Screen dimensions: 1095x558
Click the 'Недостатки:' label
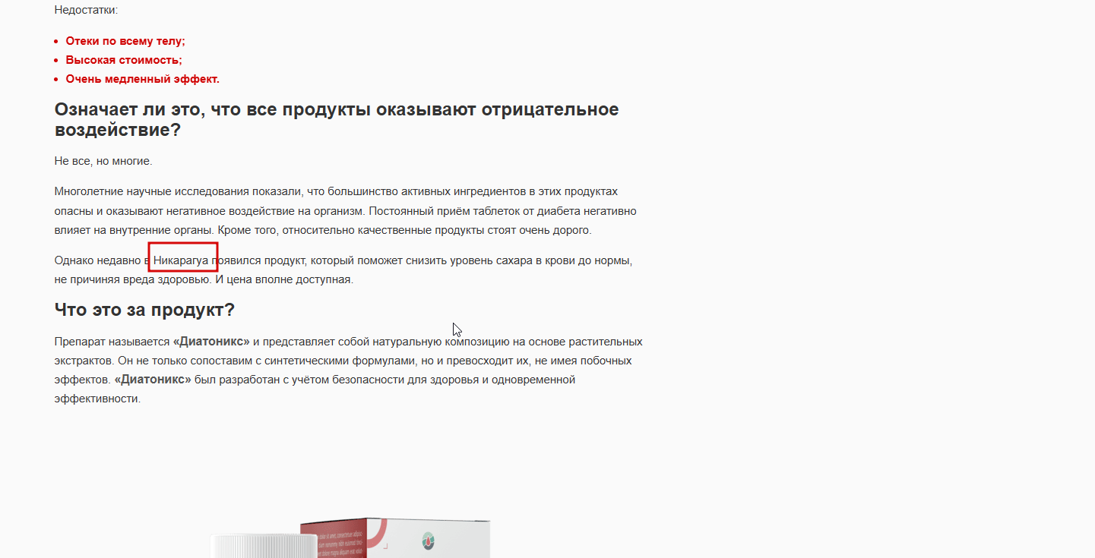click(87, 10)
